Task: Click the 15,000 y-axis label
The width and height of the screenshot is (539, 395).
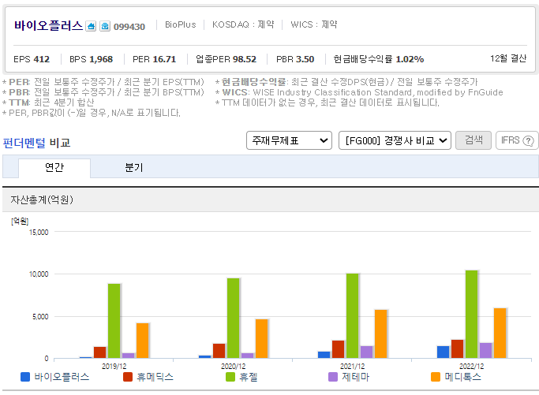Action: point(39,233)
